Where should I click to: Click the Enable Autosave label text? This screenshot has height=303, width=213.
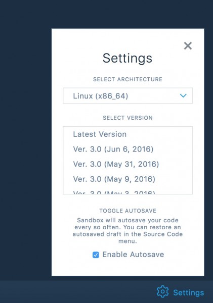(133, 255)
